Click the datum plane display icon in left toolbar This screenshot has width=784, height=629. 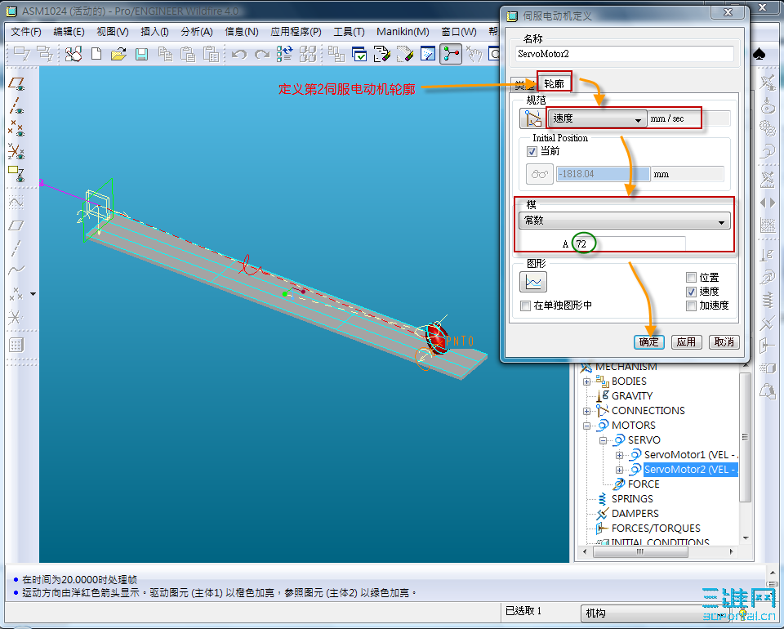point(16,84)
